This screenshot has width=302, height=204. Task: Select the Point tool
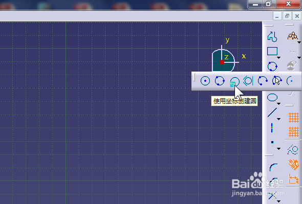click(272, 143)
